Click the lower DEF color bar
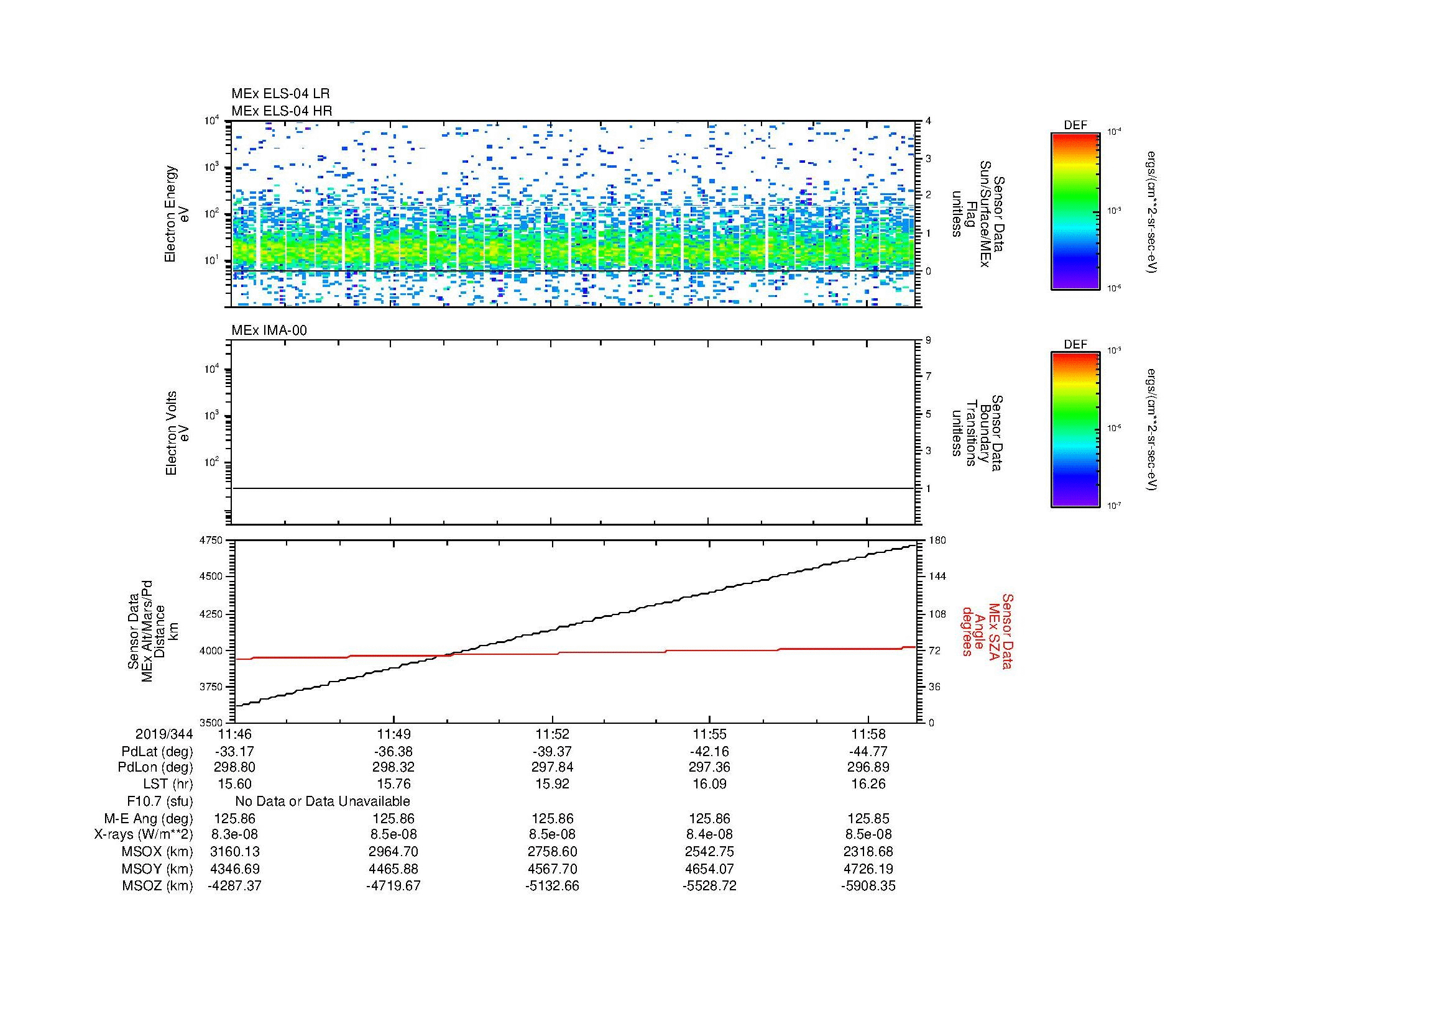The width and height of the screenshot is (1454, 1027). pos(1075,430)
